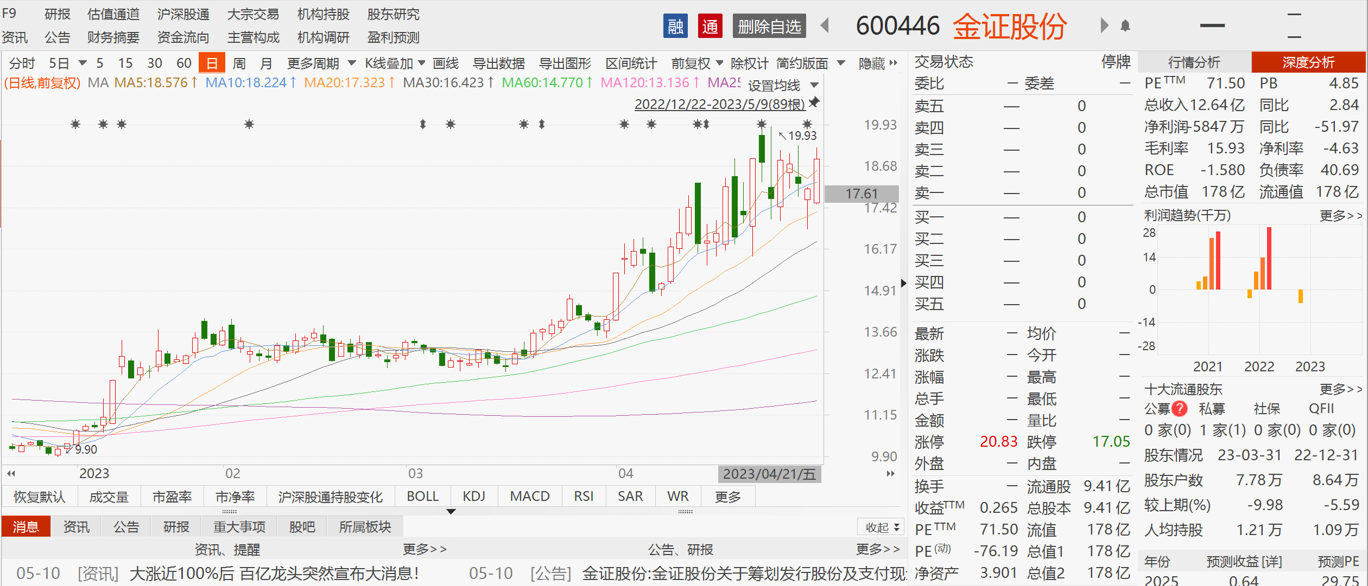Switch chart to 分时 intraday view
The width and height of the screenshot is (1368, 586).
[22, 63]
